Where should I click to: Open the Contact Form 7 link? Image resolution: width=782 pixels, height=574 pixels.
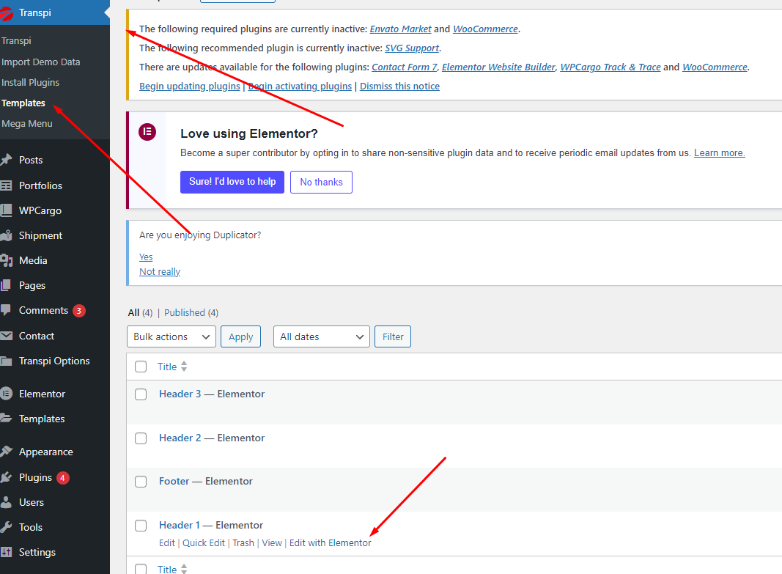point(405,67)
